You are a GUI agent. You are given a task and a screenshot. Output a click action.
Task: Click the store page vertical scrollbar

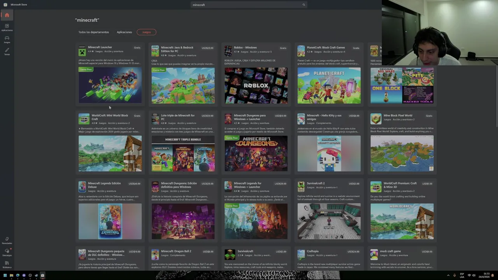click(x=497, y=95)
